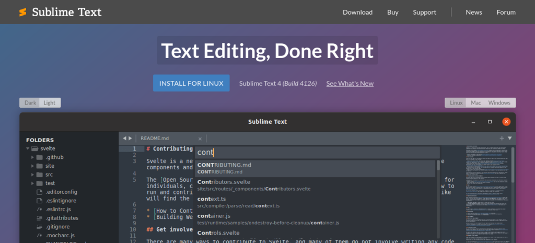The width and height of the screenshot is (535, 243).
Task: Expand the site folder
Action: coord(32,166)
